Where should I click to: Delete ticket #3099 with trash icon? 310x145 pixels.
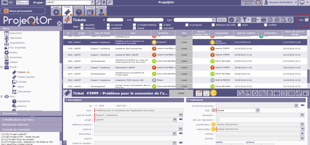pos(269,93)
